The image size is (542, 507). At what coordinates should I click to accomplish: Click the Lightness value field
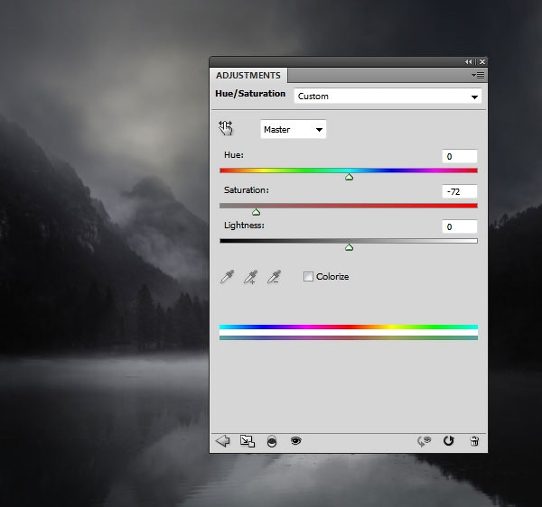click(x=460, y=226)
